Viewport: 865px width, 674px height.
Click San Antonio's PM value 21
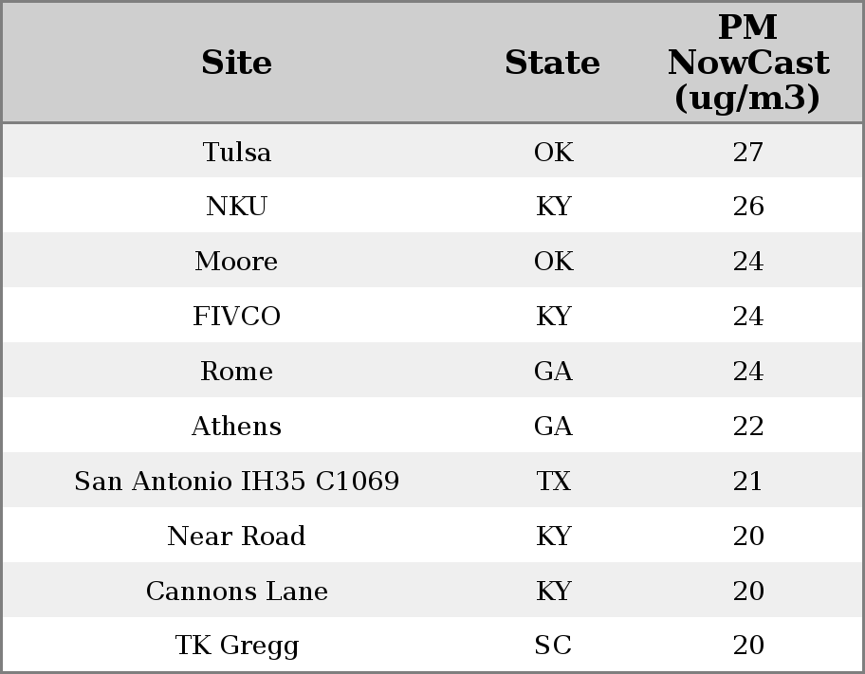click(x=747, y=481)
